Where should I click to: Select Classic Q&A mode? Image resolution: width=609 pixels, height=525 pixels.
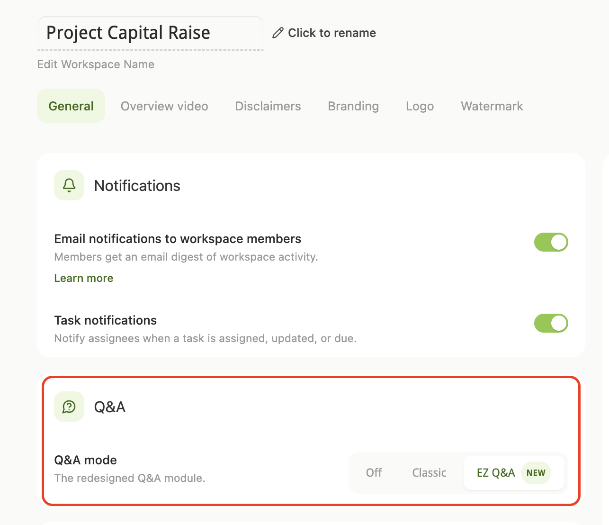tap(429, 472)
